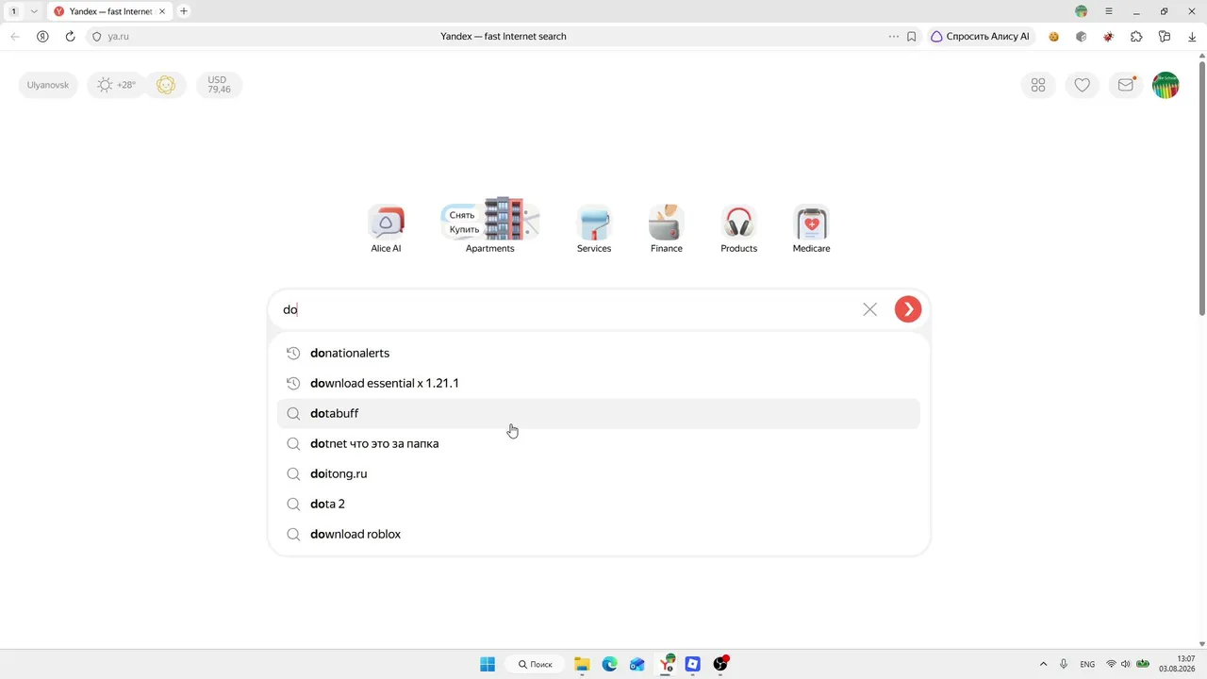Launch Microsoft Edge from the taskbar
1207x679 pixels.
(609, 664)
